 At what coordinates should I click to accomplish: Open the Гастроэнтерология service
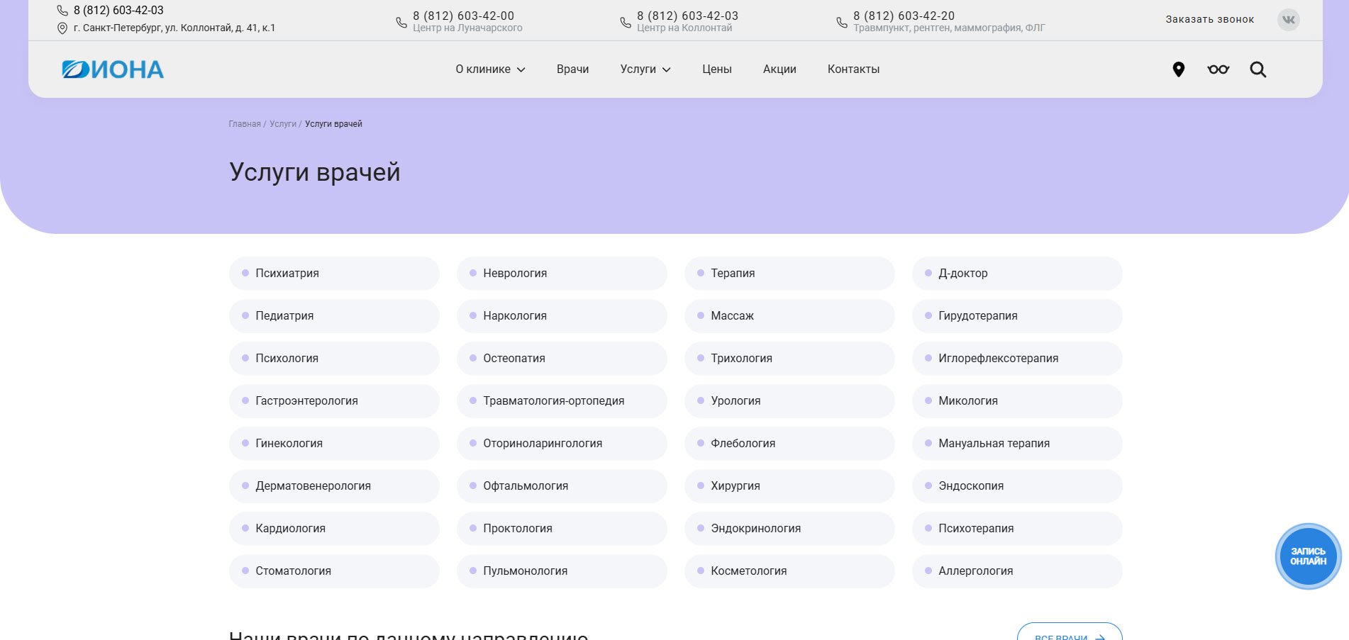click(334, 401)
